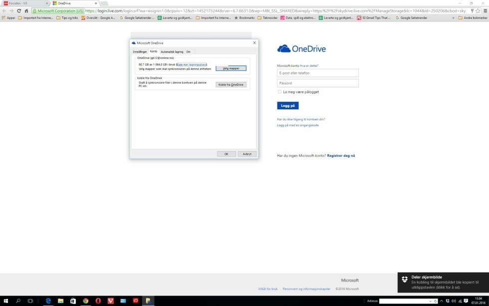Image resolution: width=489 pixels, height=306 pixels.
Task: Open Tips og triks bookmark folder
Action: [x=67, y=18]
